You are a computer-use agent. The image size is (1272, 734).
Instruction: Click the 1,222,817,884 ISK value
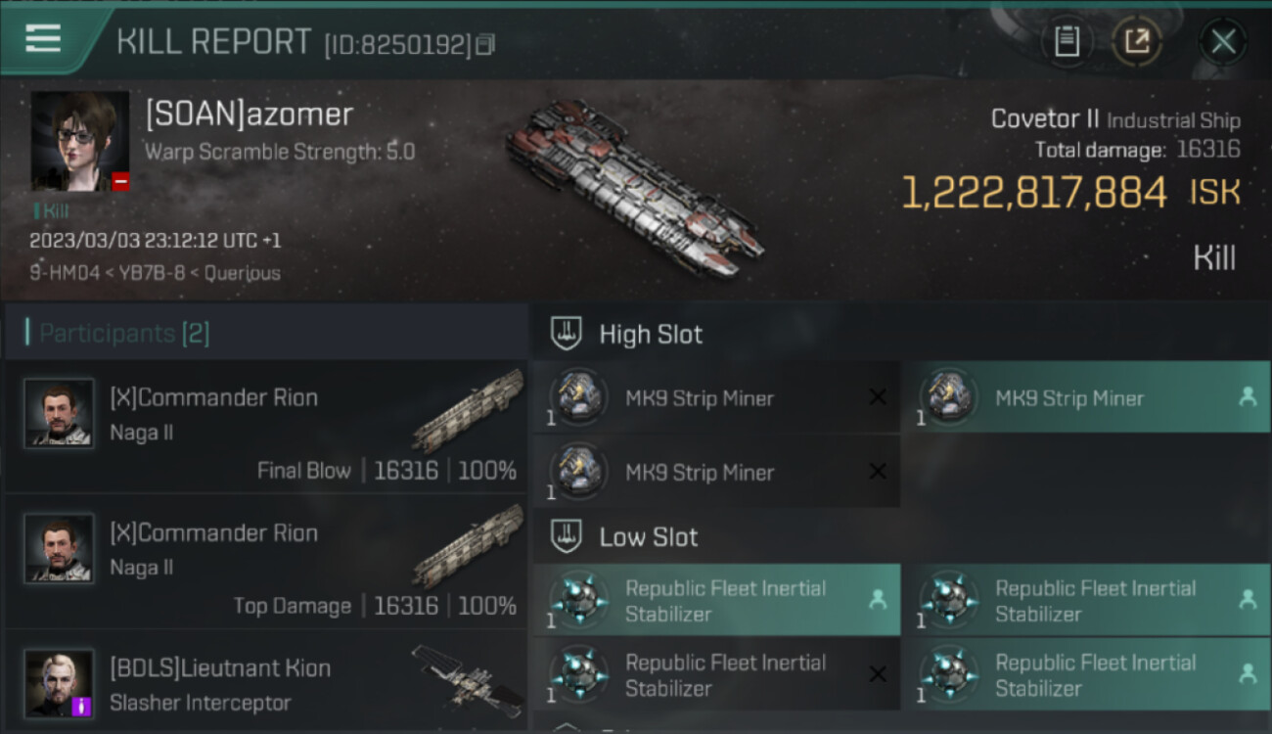pos(1034,193)
